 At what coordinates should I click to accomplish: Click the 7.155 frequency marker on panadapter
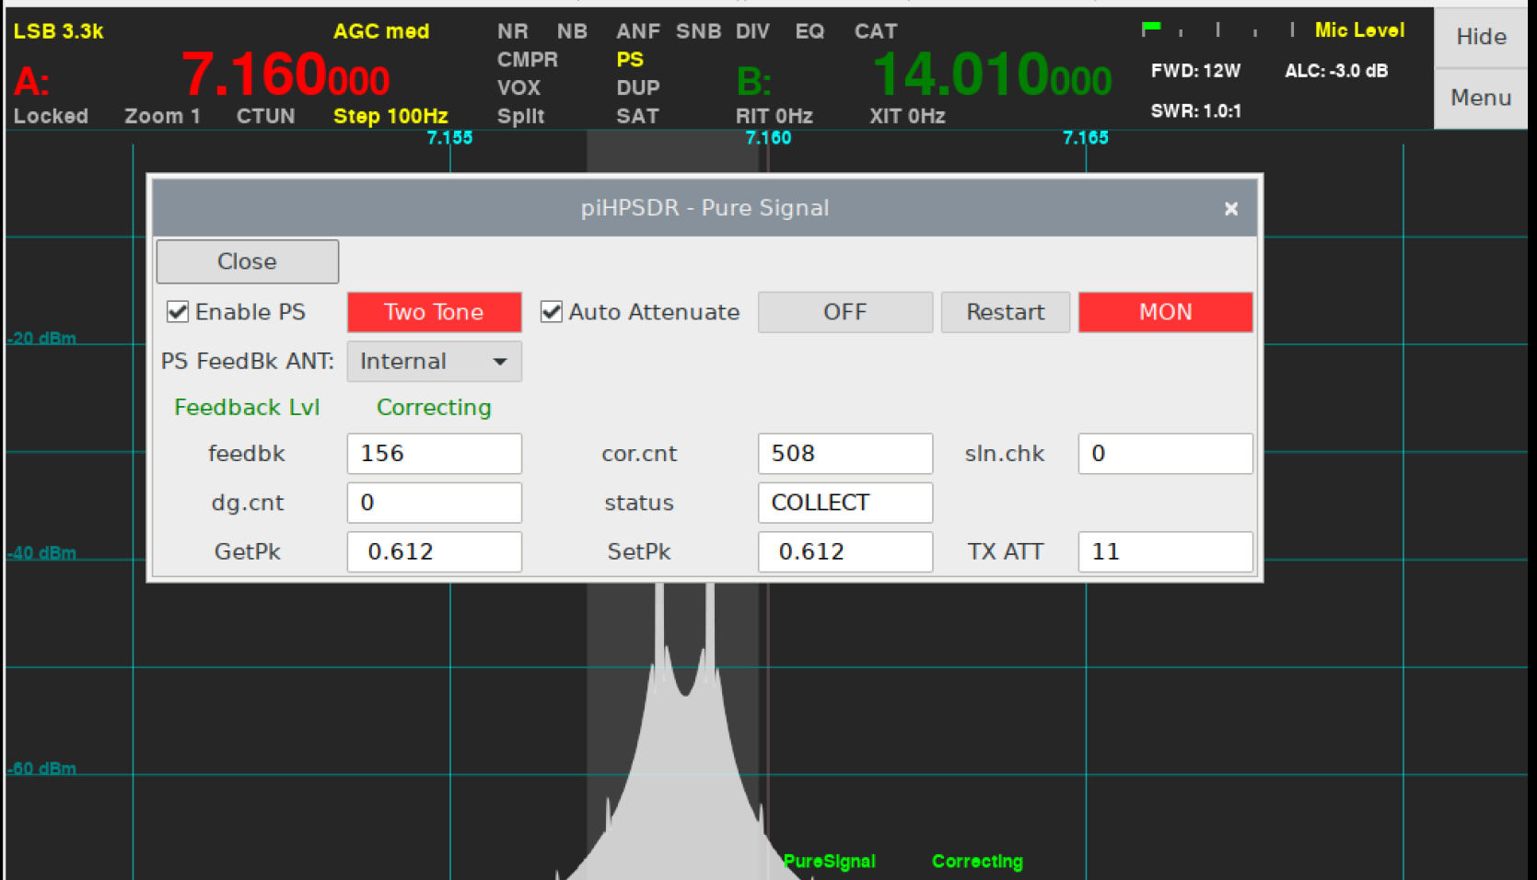pyautogui.click(x=449, y=138)
